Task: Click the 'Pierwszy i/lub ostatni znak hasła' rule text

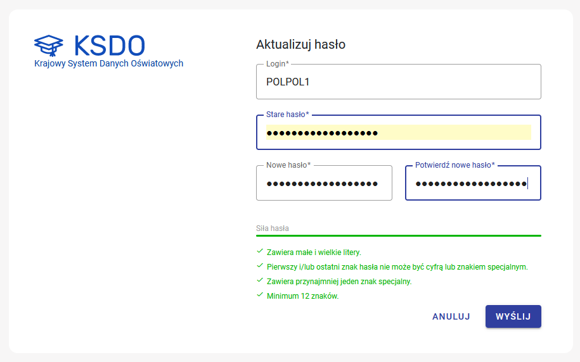Action: [x=397, y=266]
